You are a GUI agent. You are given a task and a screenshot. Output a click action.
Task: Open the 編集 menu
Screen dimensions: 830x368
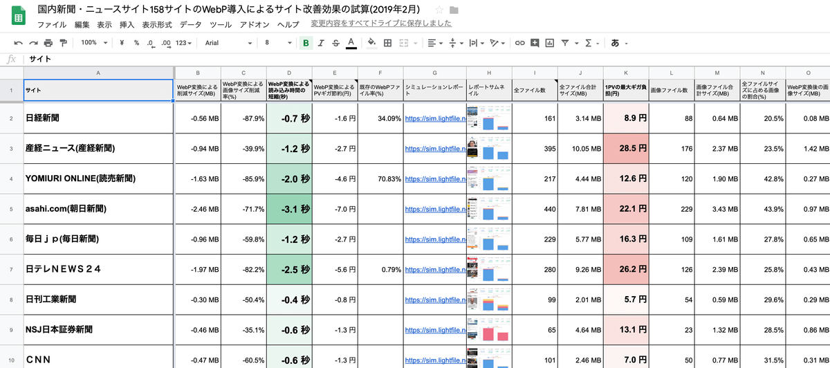point(82,24)
